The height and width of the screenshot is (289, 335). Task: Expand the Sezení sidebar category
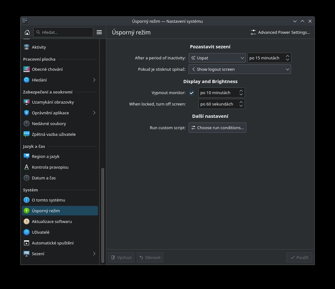(x=94, y=254)
